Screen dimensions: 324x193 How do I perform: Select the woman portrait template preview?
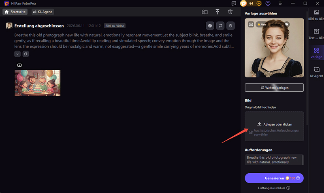(274, 48)
